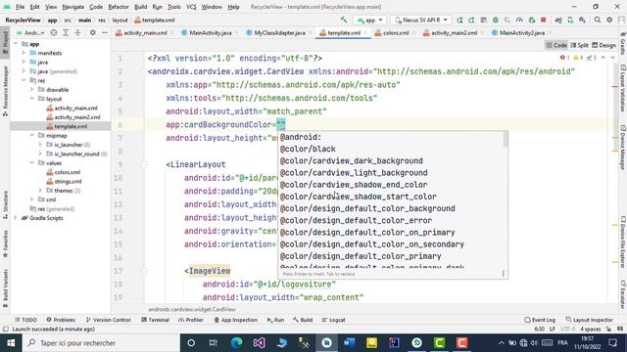Open Microsoft Edge from the taskbar
This screenshot has width=627, height=352.
pyautogui.click(x=236, y=343)
